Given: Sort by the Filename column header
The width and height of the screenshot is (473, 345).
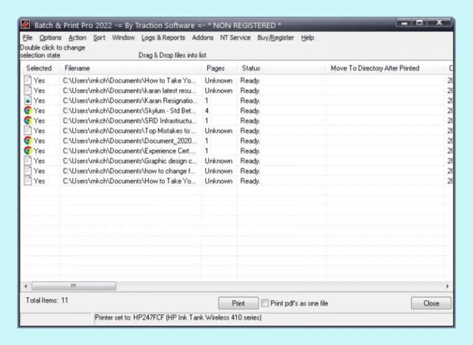Looking at the screenshot, I should [131, 68].
